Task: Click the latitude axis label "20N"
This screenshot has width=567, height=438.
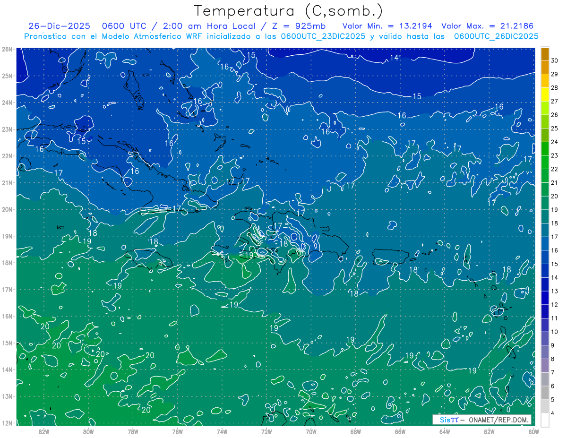Action: [7, 209]
